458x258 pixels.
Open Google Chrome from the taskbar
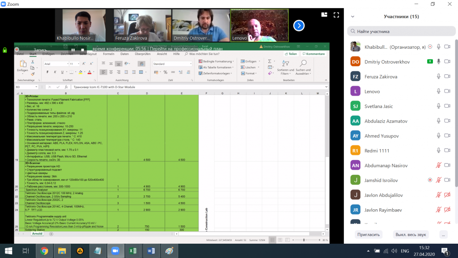[44, 251]
